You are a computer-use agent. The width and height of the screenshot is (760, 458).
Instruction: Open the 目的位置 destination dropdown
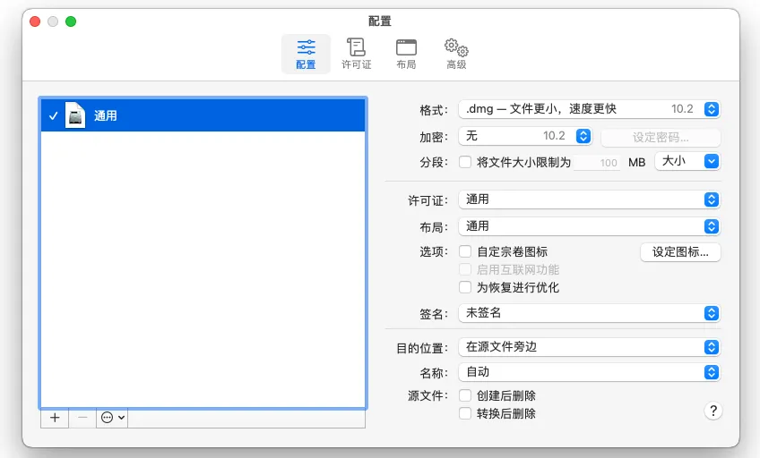coord(589,346)
